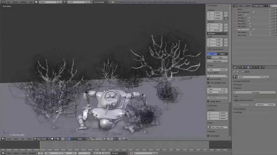Lock the Location Z axis
The image size is (277, 155).
pyautogui.click(x=226, y=19)
